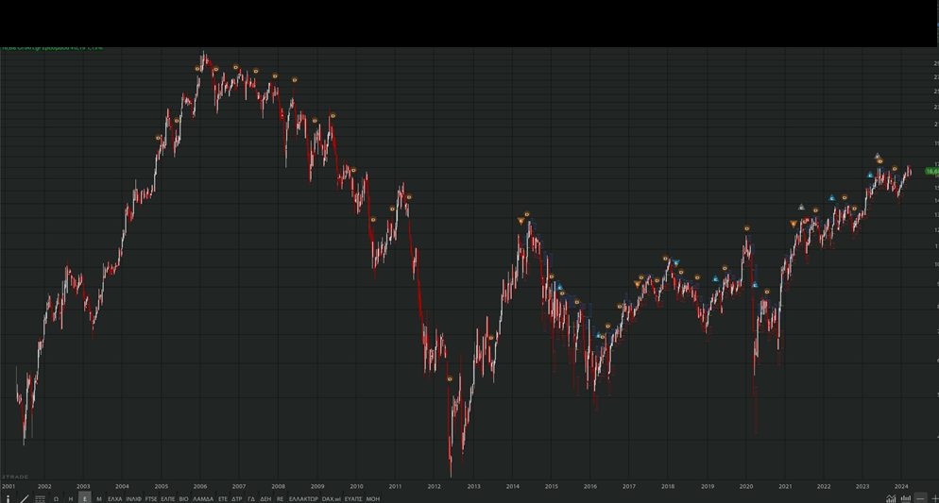Click the blue triangle marker in early 2018
Viewport: 939px width, 503px height.
coord(676,263)
